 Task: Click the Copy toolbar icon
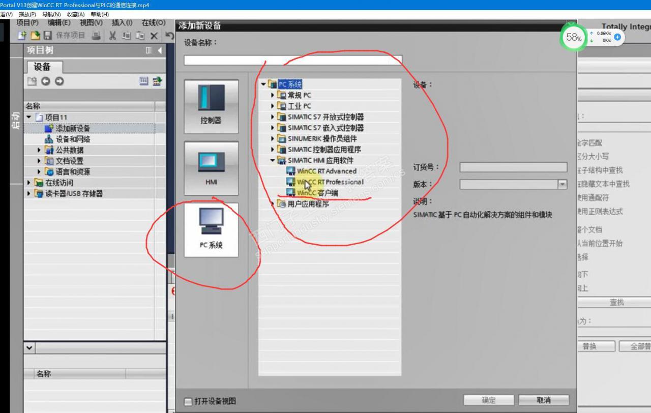[126, 36]
